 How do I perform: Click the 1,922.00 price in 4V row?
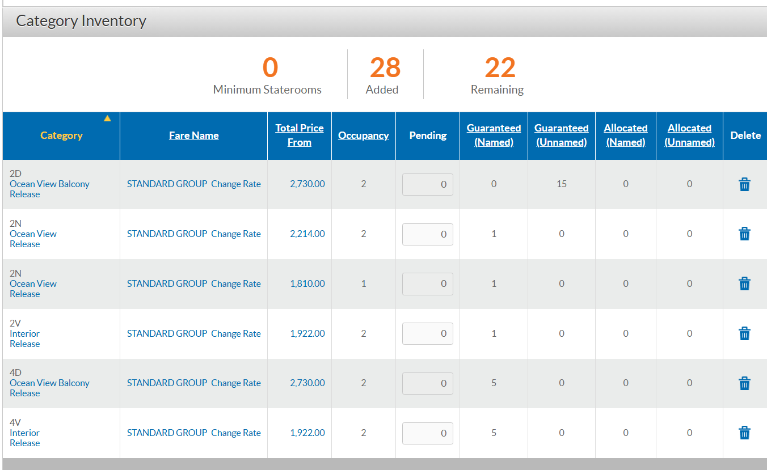coord(307,433)
